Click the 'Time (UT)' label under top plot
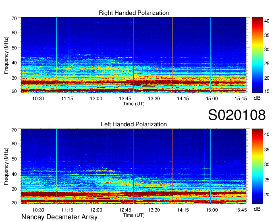The image size is (274, 222). pyautogui.click(x=134, y=104)
